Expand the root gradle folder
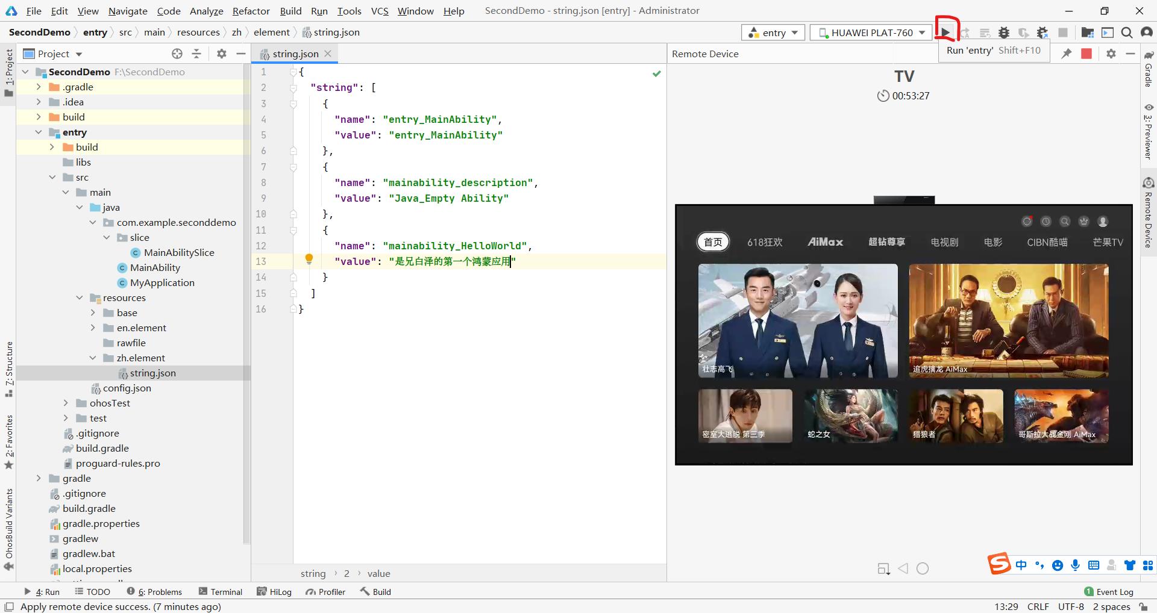The width and height of the screenshot is (1157, 613). pos(39,478)
